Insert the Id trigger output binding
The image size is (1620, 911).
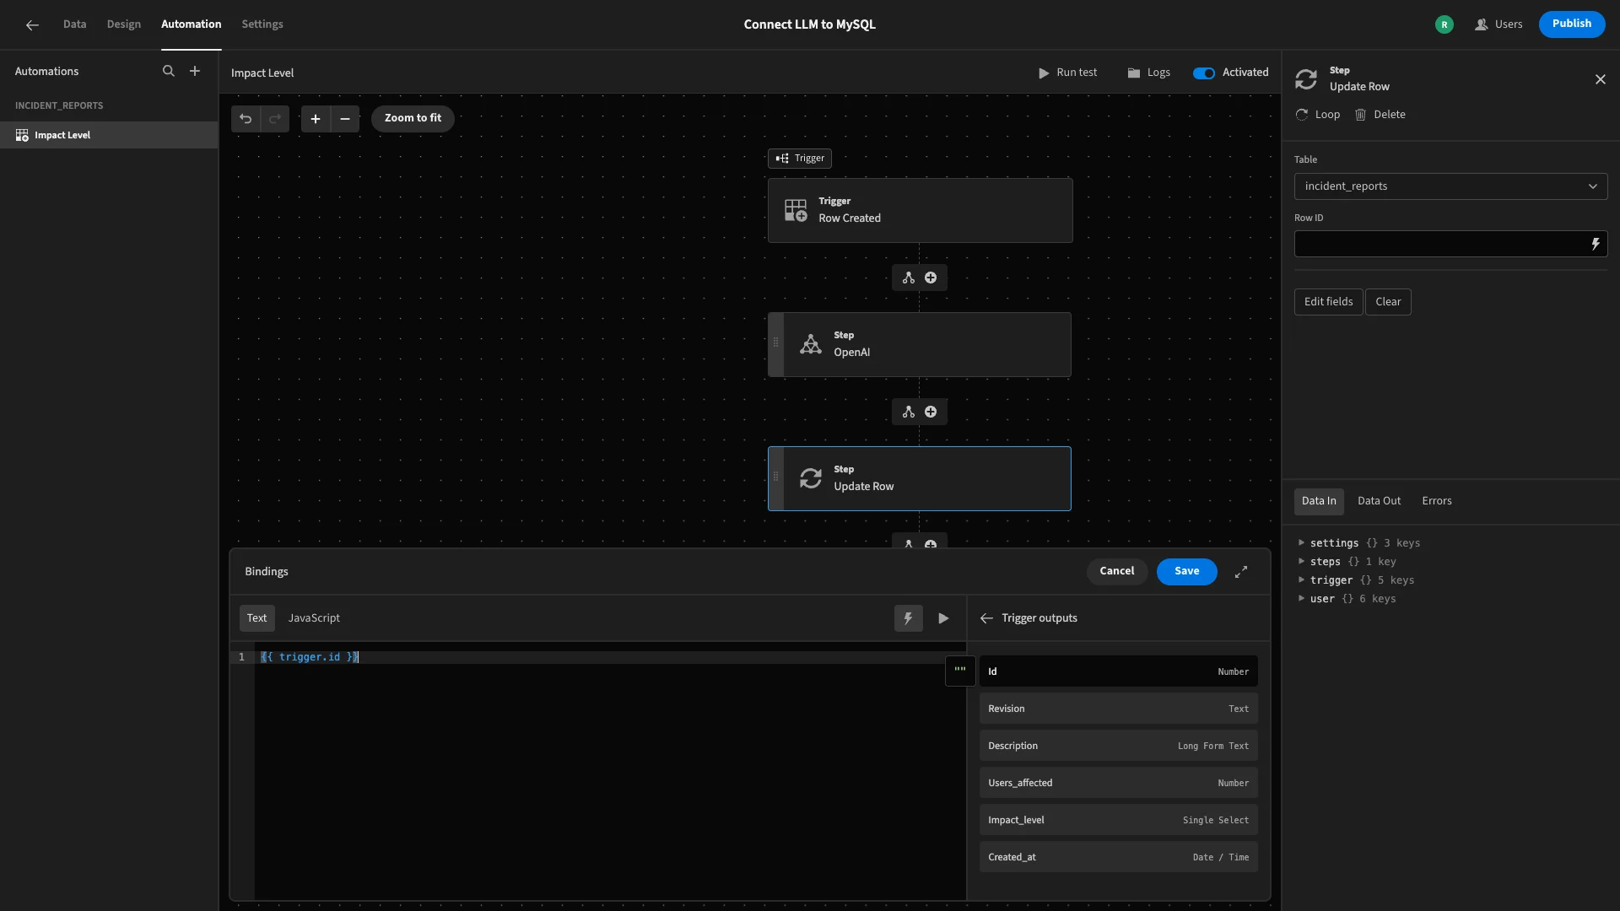pos(1119,671)
